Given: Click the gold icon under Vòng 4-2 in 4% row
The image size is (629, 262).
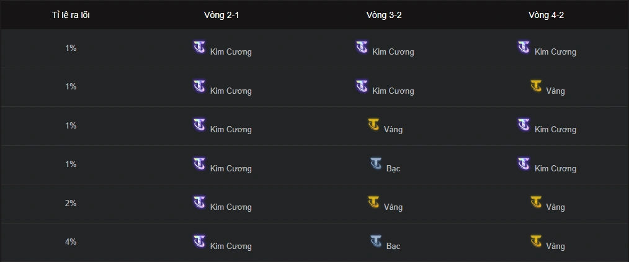Looking at the screenshot, I should click(x=536, y=241).
